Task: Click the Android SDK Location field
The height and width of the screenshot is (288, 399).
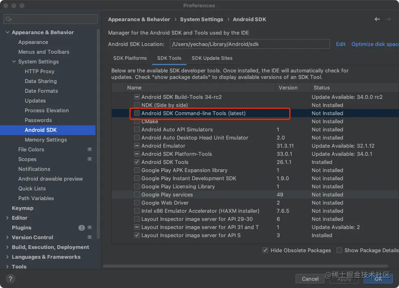Action: 249,44
